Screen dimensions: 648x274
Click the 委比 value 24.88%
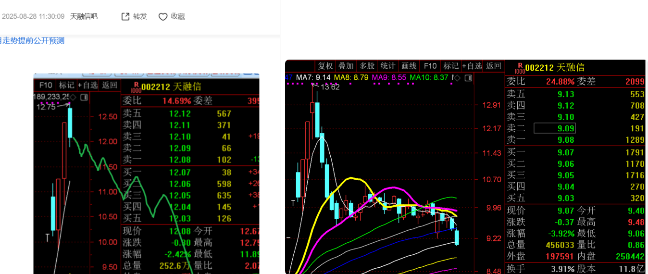(561, 81)
